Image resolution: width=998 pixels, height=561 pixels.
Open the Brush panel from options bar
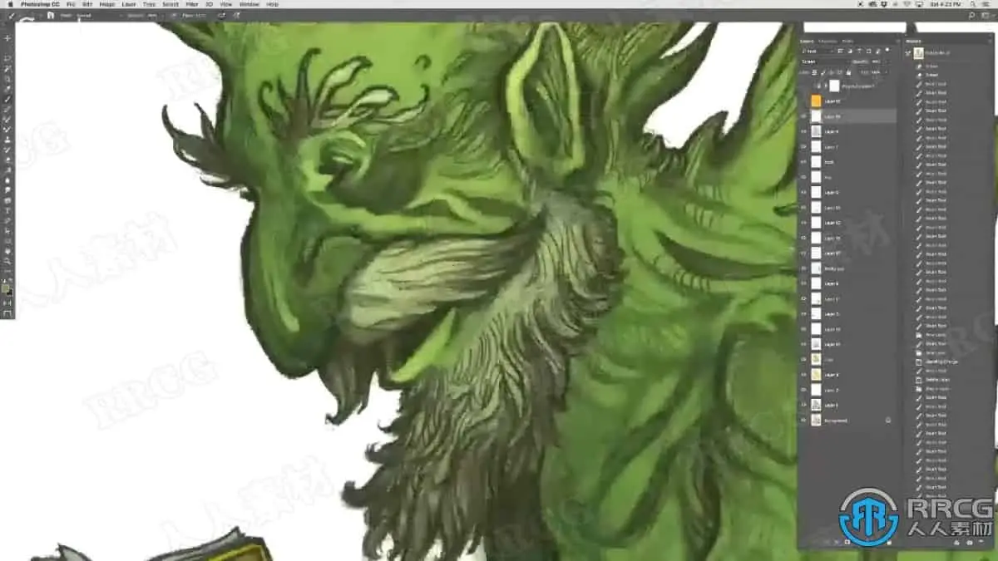(x=51, y=15)
